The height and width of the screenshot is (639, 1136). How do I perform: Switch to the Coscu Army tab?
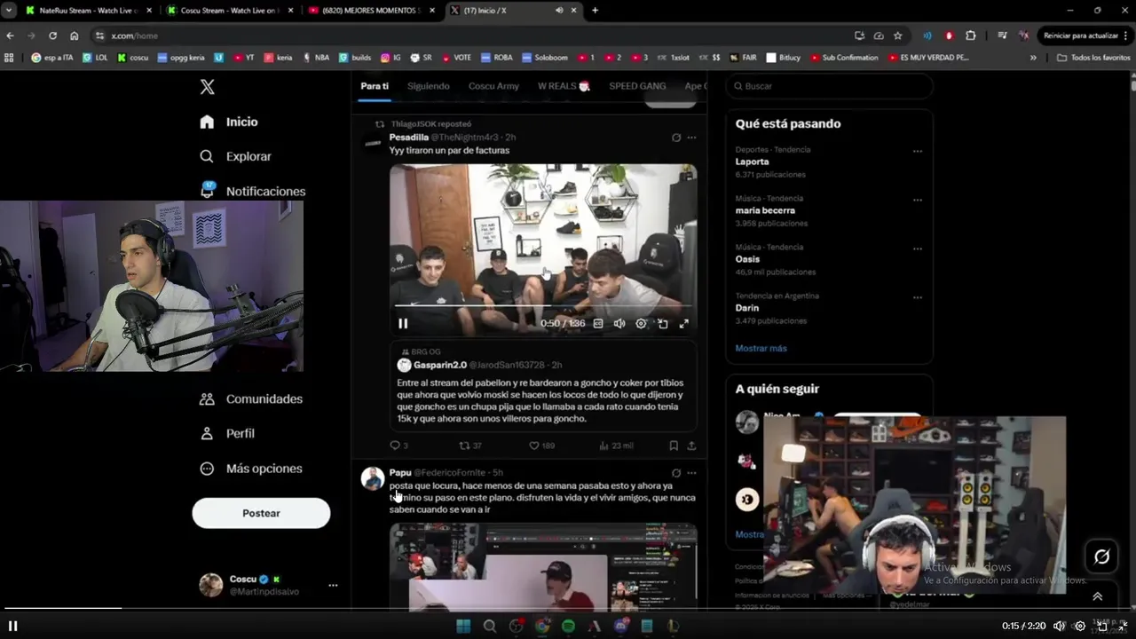coord(493,86)
